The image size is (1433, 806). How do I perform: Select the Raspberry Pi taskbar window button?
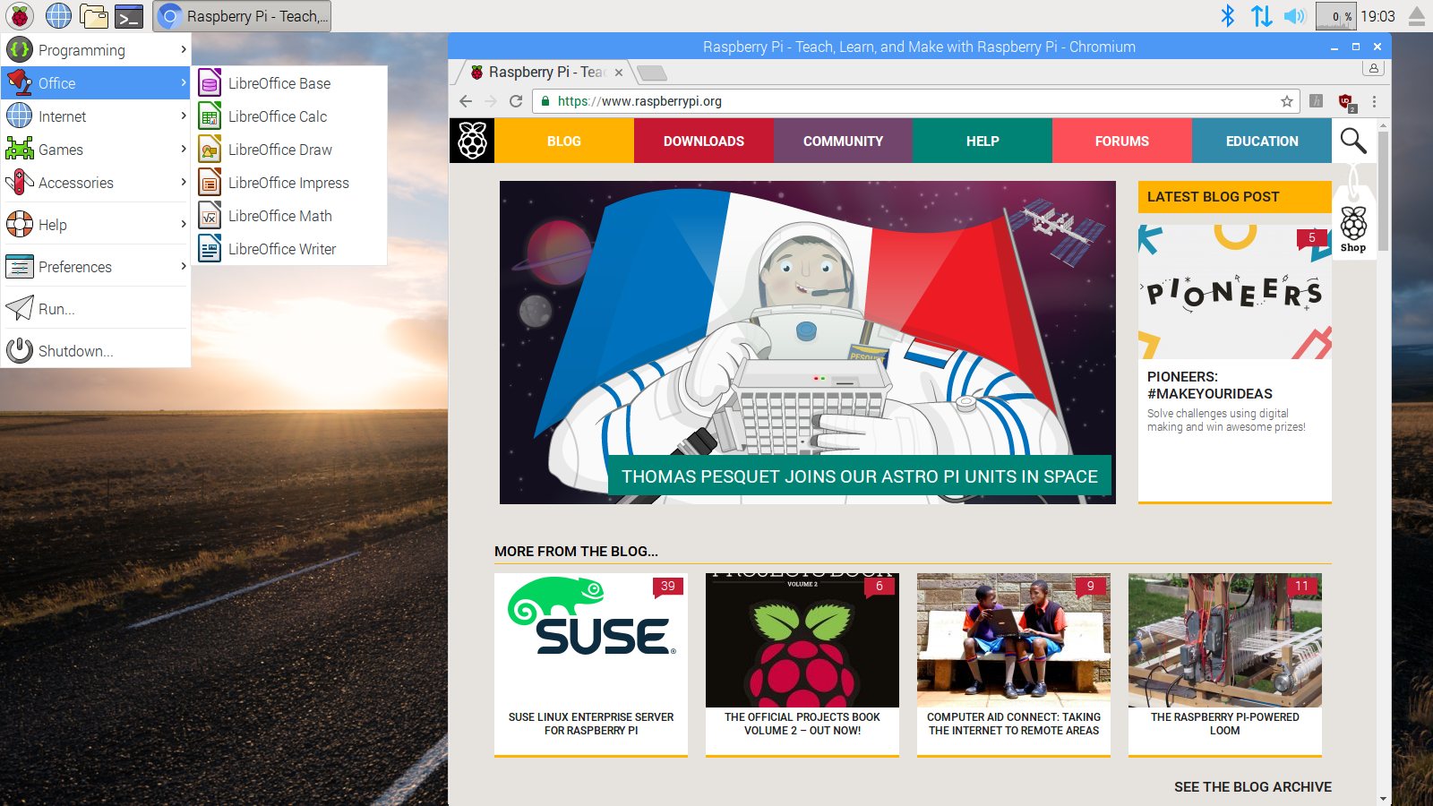pos(243,16)
